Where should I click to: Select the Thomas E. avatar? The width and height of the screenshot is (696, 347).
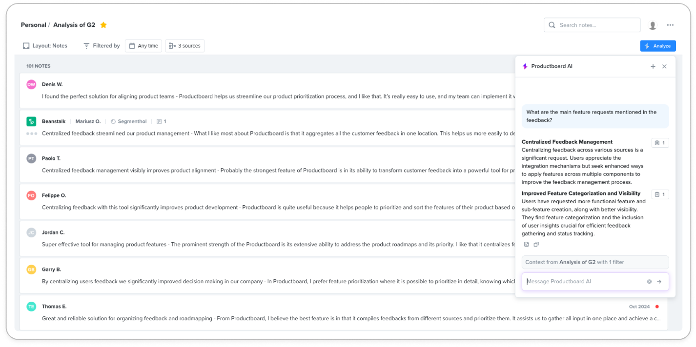[31, 307]
